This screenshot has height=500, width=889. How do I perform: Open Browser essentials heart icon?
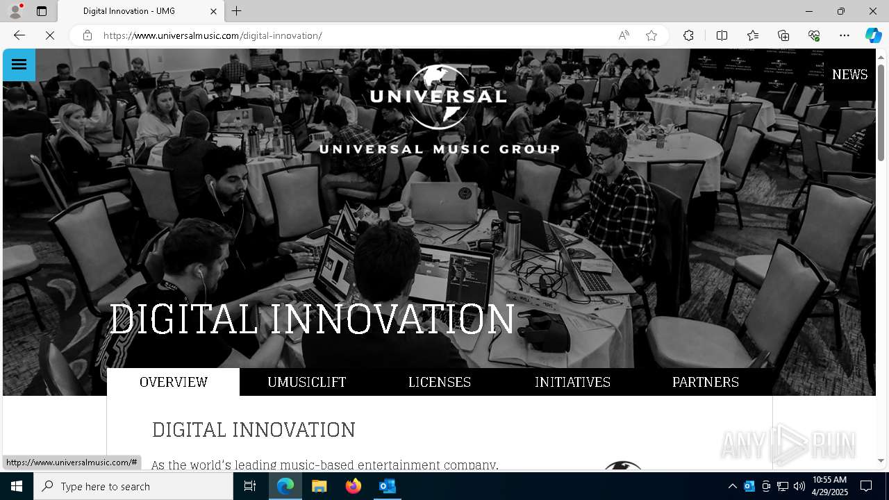pos(814,35)
